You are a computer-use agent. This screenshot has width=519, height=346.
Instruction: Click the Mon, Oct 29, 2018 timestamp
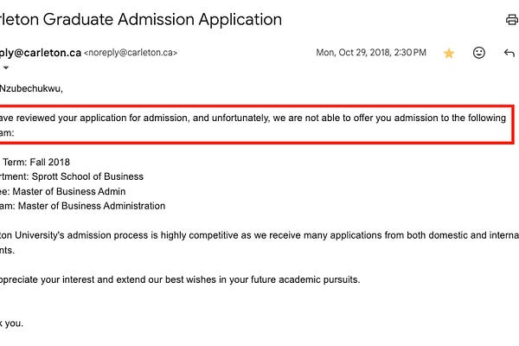click(x=371, y=53)
